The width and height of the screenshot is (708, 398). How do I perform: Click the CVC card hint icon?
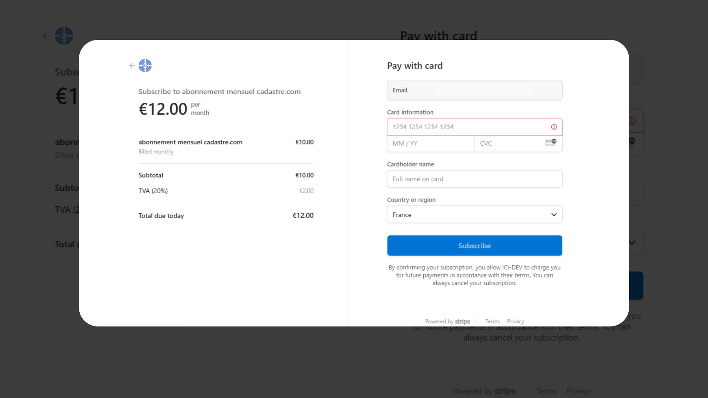551,143
